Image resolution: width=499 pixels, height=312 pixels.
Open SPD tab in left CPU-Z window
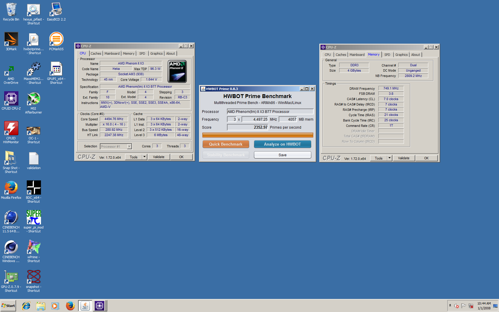(142, 53)
